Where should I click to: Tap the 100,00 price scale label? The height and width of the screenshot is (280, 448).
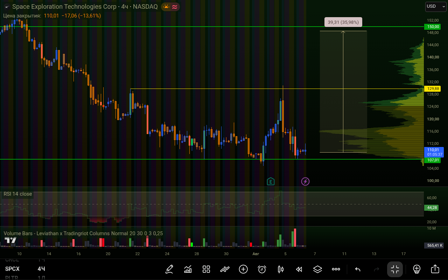(433, 181)
